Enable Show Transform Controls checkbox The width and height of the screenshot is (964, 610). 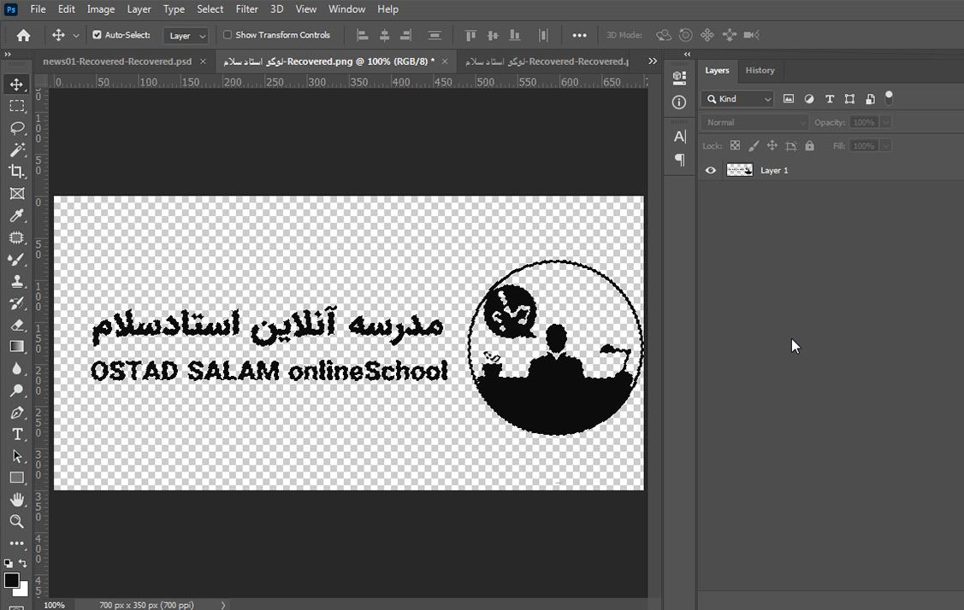tap(228, 35)
